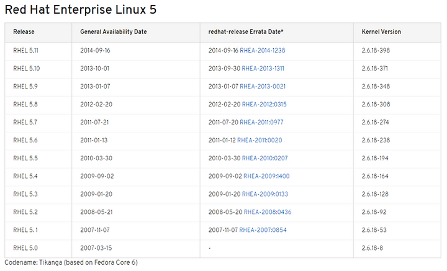
Task: Open the RHEA-2014-1238 errata link
Action: (x=262, y=51)
